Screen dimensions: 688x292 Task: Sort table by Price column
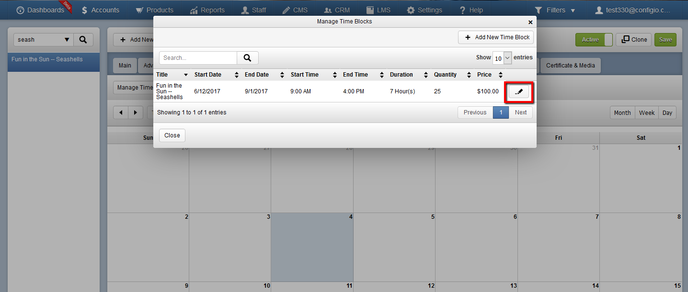pyautogui.click(x=490, y=75)
